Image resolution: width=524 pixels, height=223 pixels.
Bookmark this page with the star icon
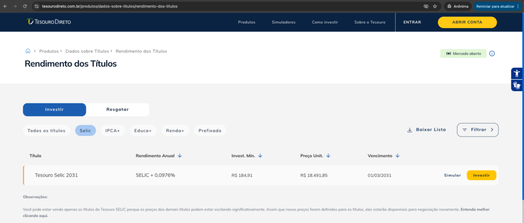[x=435, y=6]
